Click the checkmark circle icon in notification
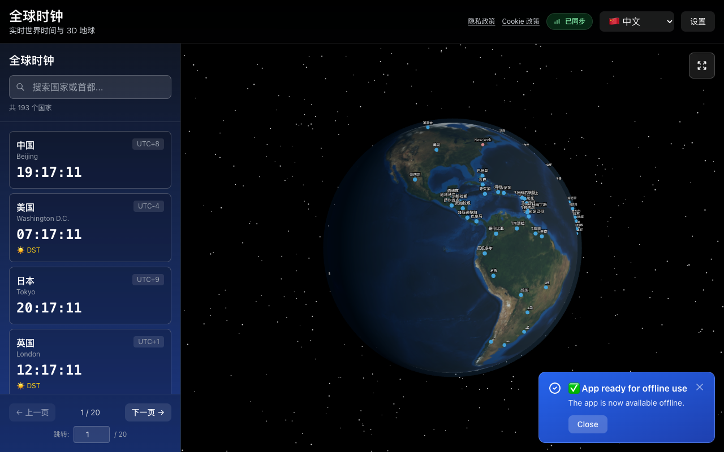Viewport: 724px width, 452px height. tap(555, 388)
